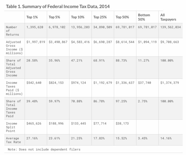Select the $465,626 income split point cell
186x155 pixels.
[x=34, y=123]
